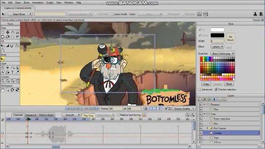Viewport: 265px width, 149px height.
Task: Select the Рука с тростью layer
Action: (x=229, y=119)
